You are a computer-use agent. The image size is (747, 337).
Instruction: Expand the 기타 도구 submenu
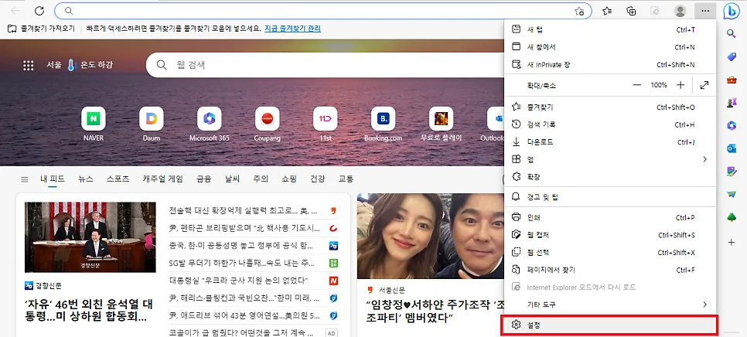[x=610, y=305]
